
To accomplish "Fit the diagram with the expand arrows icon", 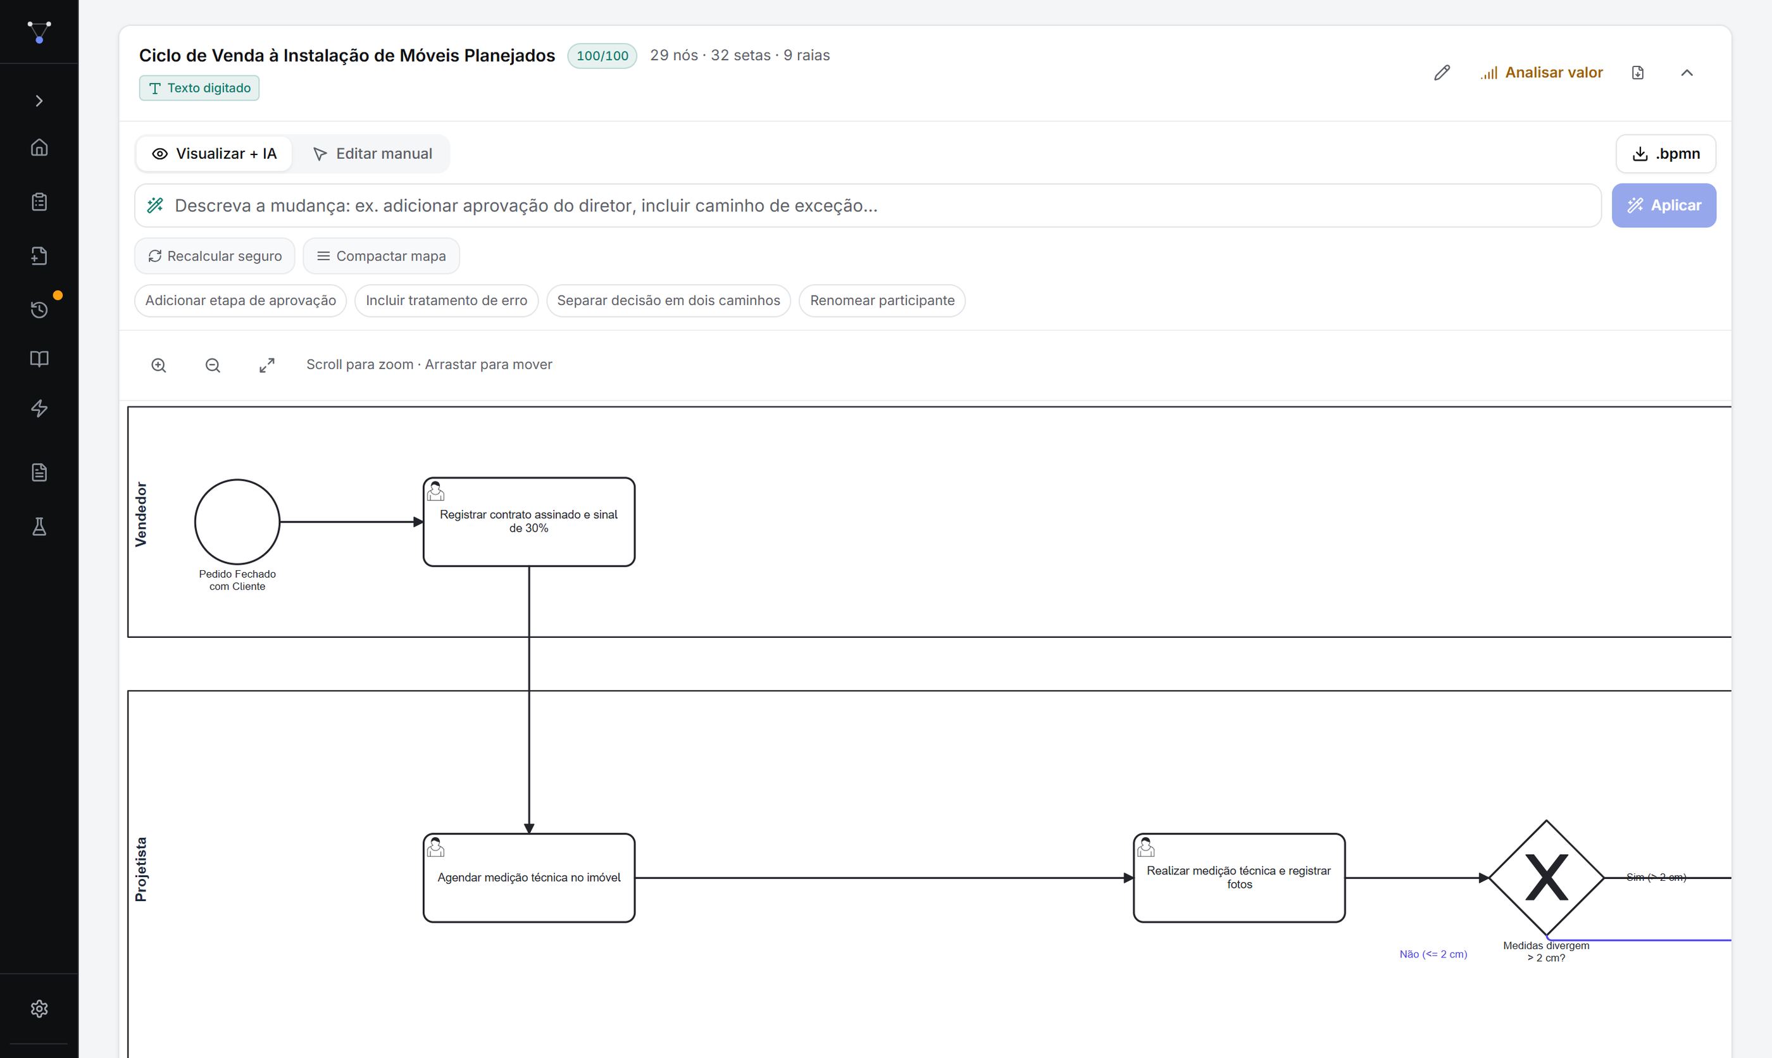I will coord(266,366).
